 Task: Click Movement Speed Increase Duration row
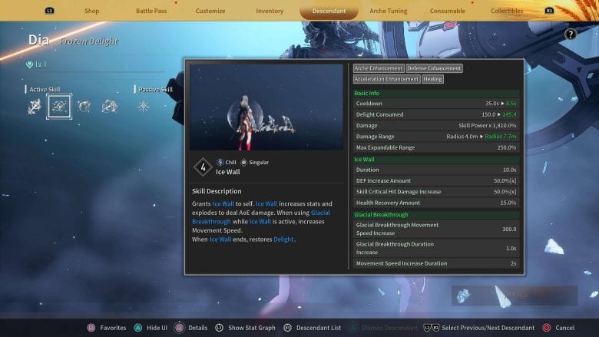coord(436,263)
